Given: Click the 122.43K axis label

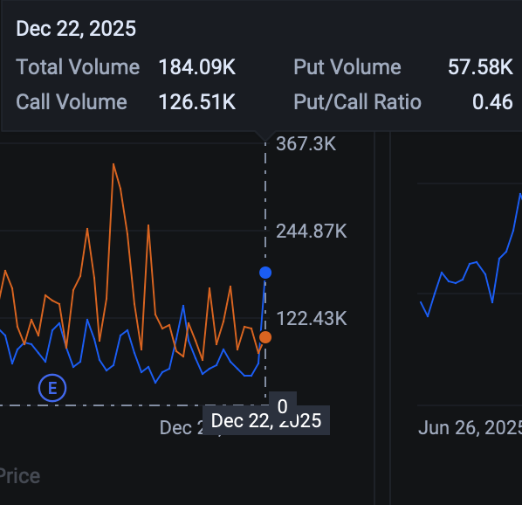Looking at the screenshot, I should [x=312, y=318].
